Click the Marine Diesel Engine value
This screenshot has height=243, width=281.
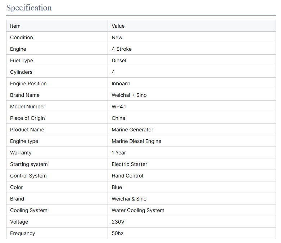click(x=136, y=141)
